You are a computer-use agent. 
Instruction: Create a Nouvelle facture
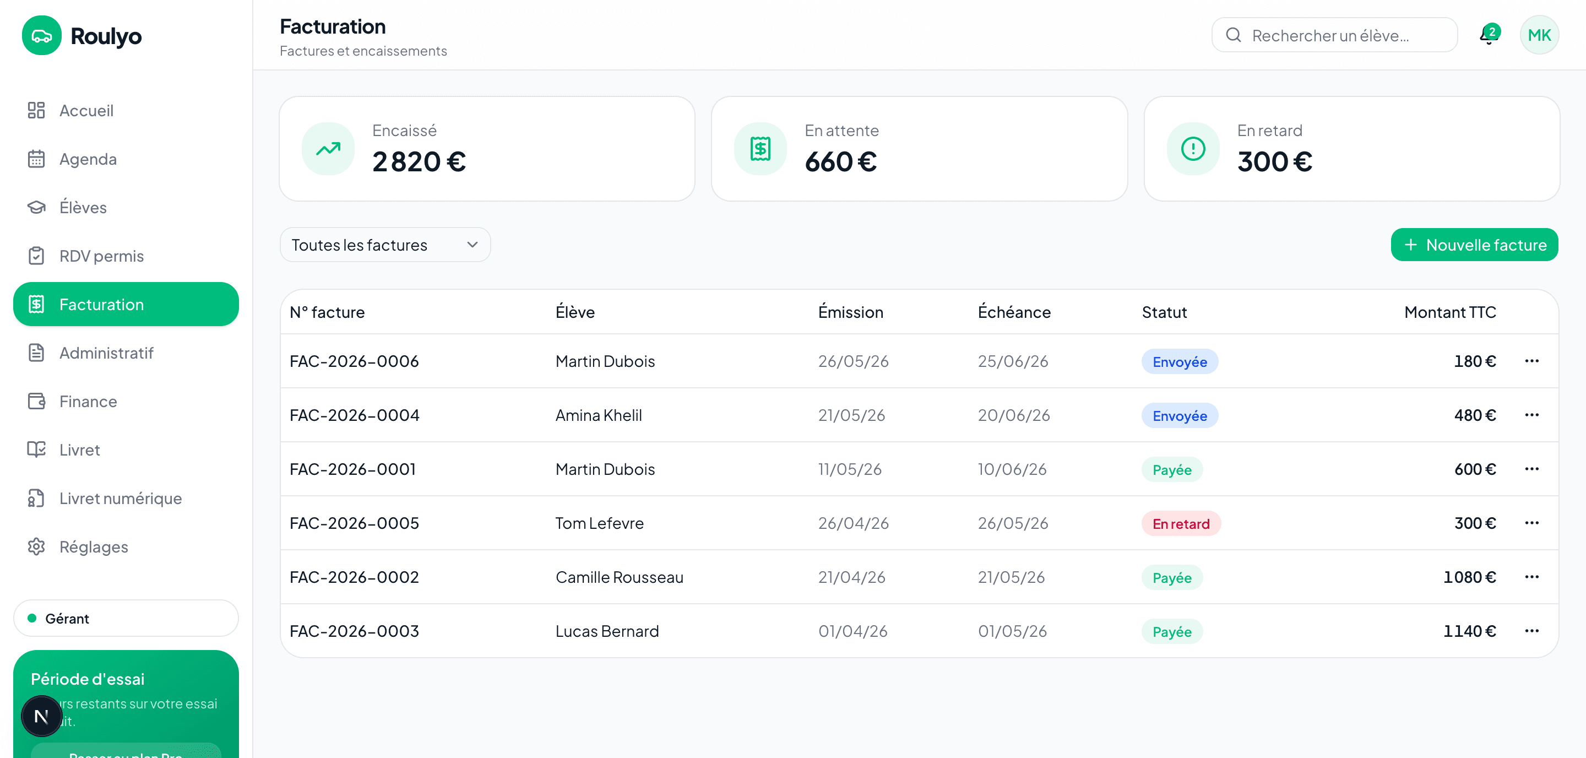[x=1474, y=245]
